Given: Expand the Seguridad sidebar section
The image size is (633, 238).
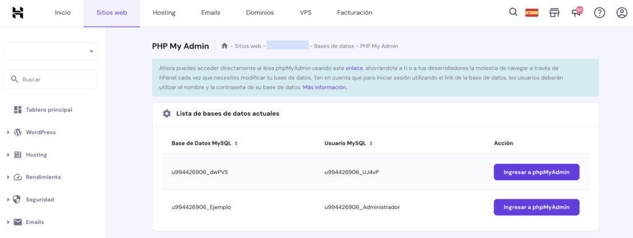Looking at the screenshot, I should point(8,200).
